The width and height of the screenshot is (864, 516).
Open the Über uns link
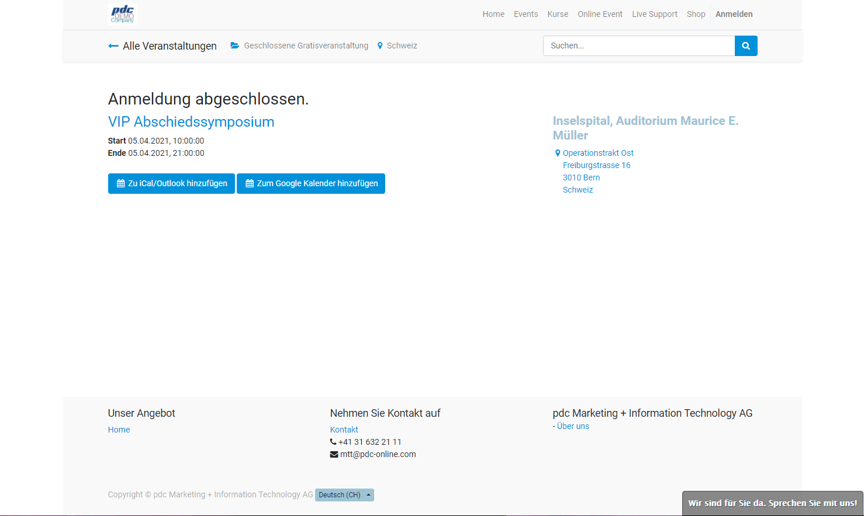(x=573, y=426)
